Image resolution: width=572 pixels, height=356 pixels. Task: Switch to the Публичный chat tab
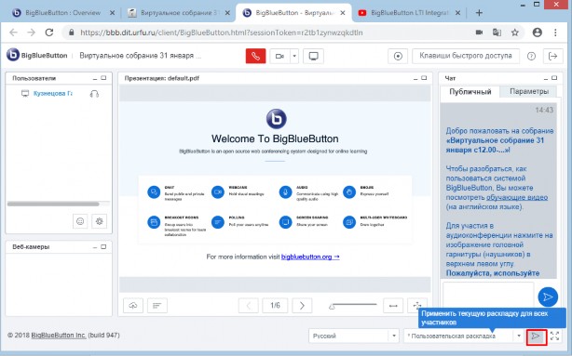470,91
